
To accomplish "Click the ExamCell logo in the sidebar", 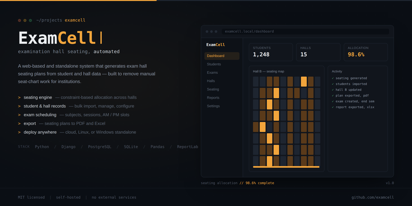I will pos(216,45).
